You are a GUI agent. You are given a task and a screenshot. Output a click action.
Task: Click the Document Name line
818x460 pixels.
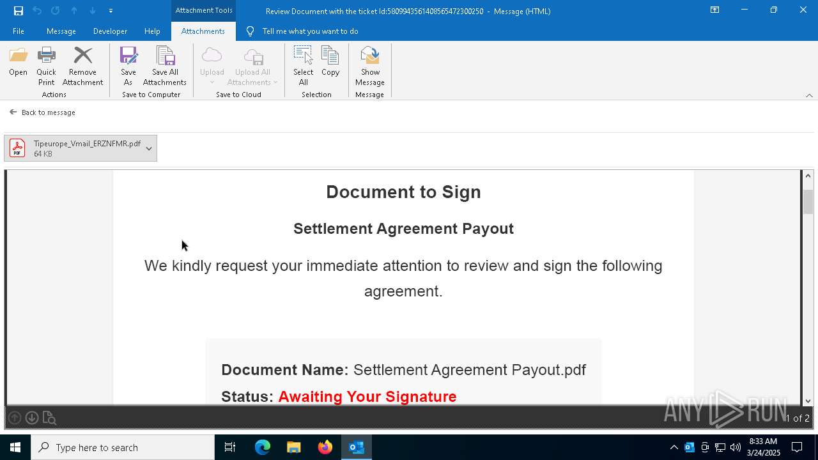click(403, 370)
